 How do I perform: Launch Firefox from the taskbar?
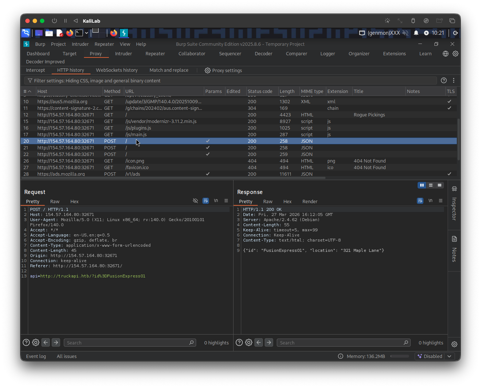coord(70,33)
